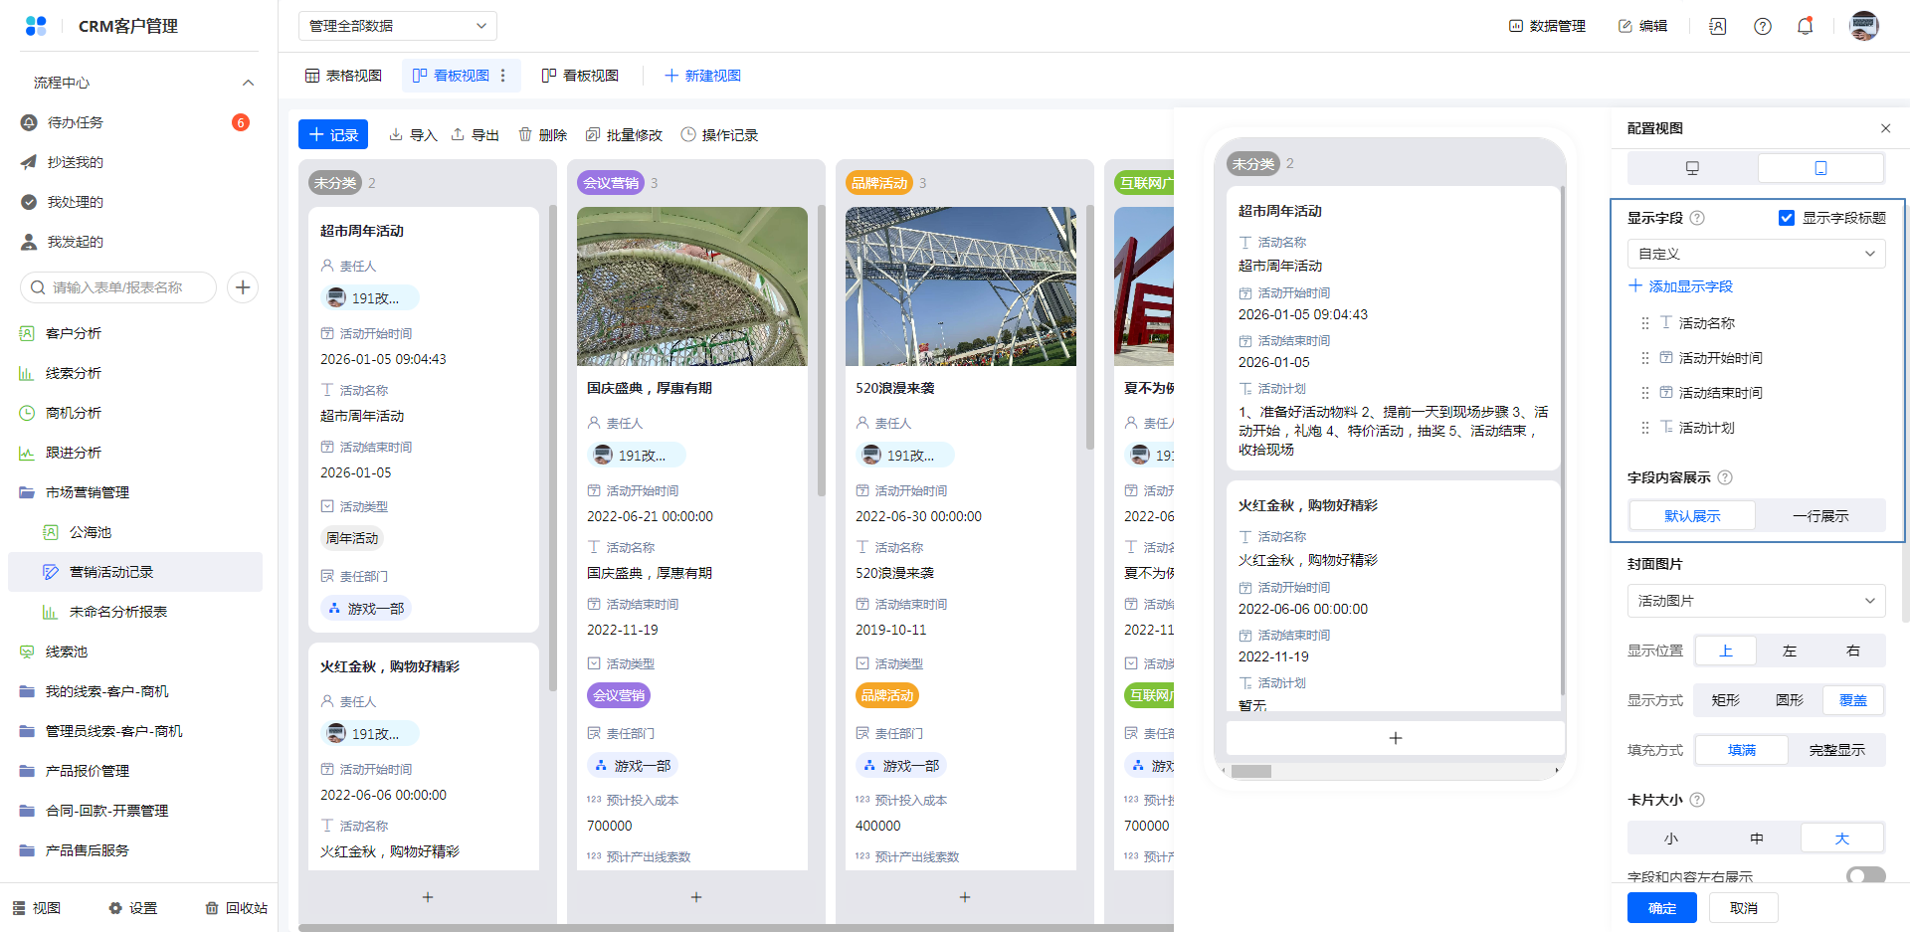Select the desktop preview icon
This screenshot has width=1910, height=932.
pyautogui.click(x=1692, y=168)
